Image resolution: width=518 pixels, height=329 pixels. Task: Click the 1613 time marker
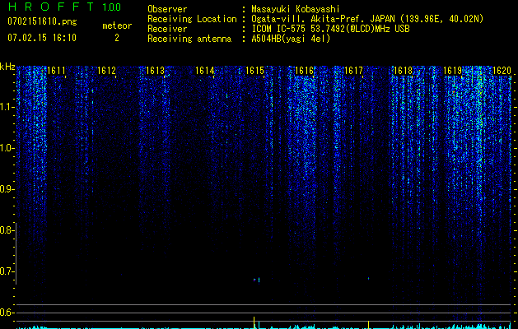[x=156, y=70]
